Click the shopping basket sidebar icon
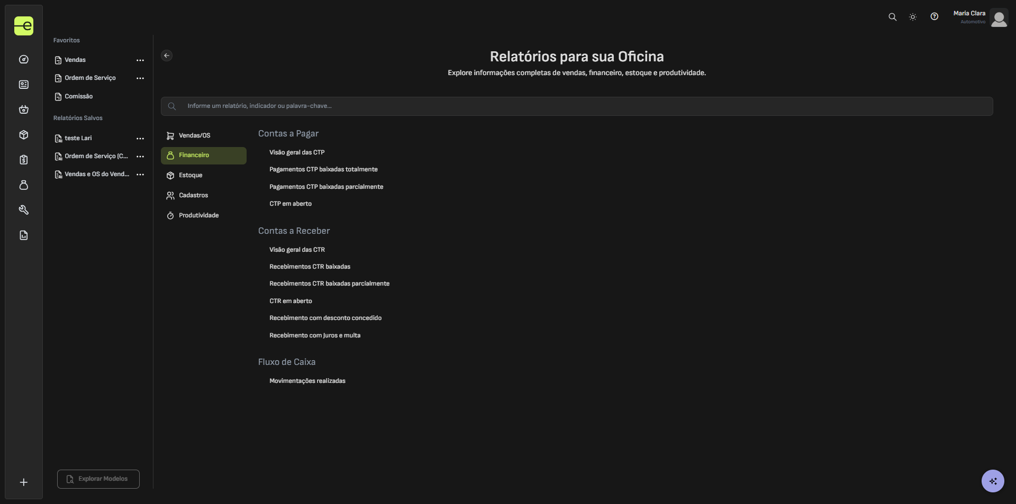The width and height of the screenshot is (1016, 504). [x=24, y=109]
